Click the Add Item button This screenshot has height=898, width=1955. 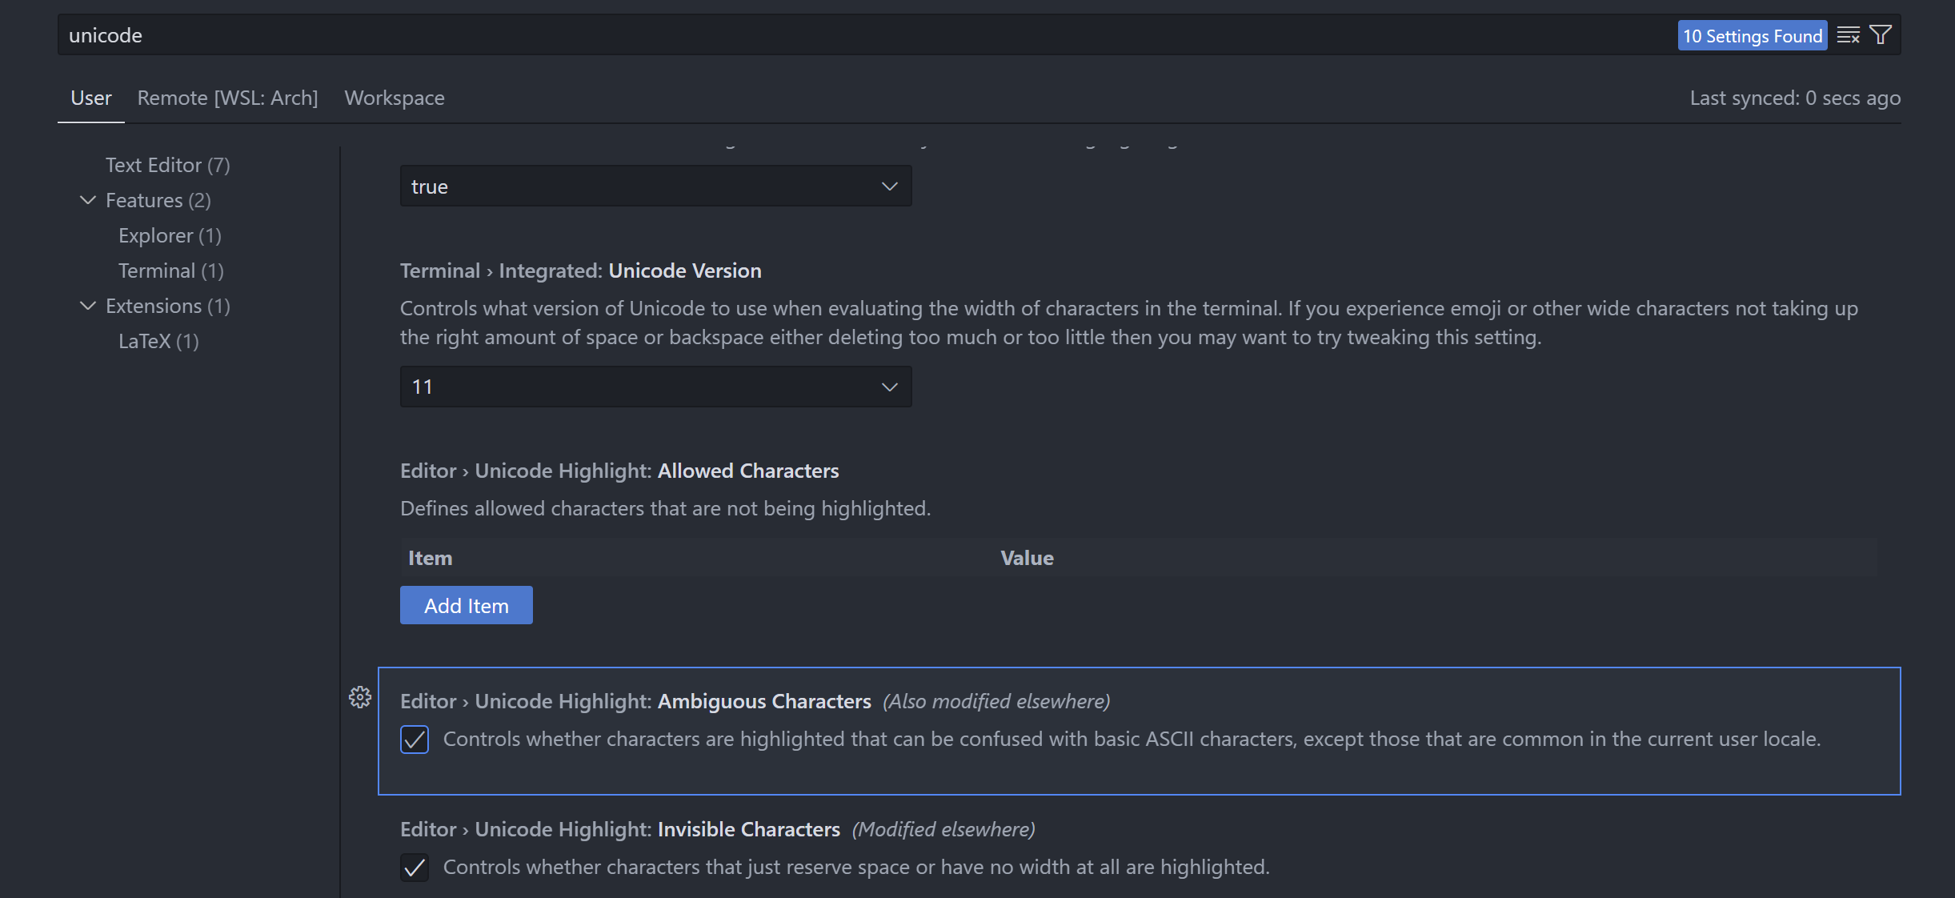tap(466, 606)
